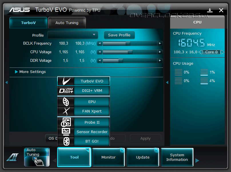Click the BT GO! Bluetooth icon

pos(66,141)
